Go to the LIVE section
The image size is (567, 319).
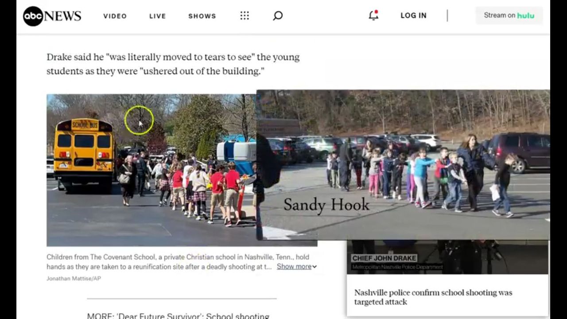pos(157,16)
